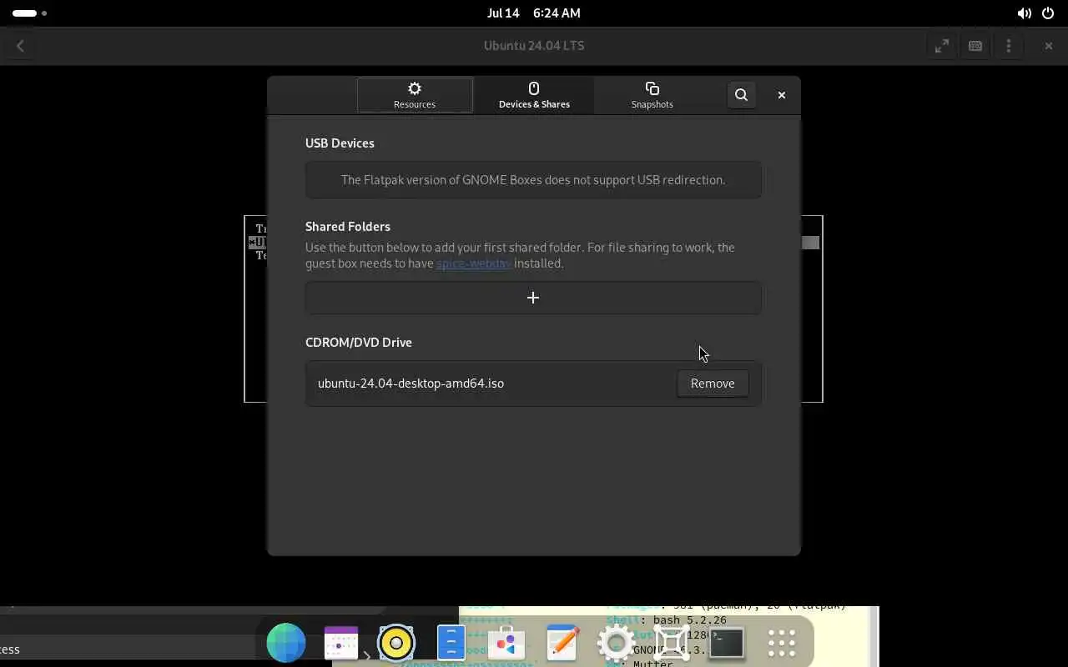Add a shared folder with plus button
This screenshot has width=1068, height=667.
(x=533, y=298)
